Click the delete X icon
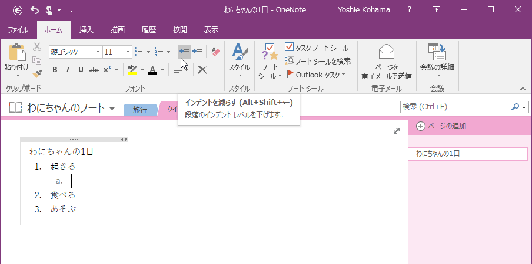The width and height of the screenshot is (532, 264). click(x=202, y=70)
